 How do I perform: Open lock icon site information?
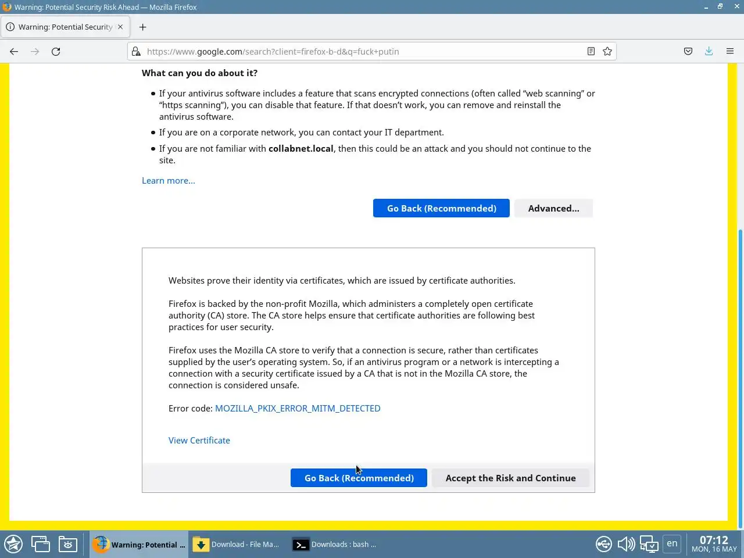point(136,51)
